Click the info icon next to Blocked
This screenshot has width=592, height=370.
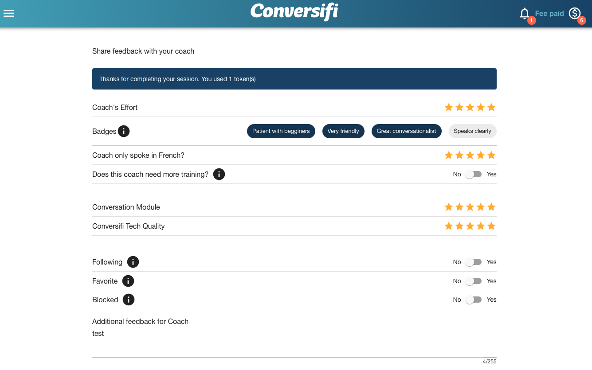(128, 300)
